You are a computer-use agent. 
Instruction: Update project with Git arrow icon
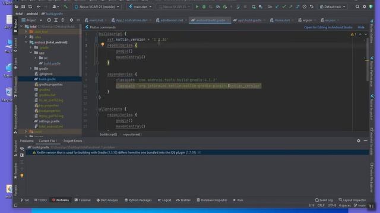click(277, 7)
